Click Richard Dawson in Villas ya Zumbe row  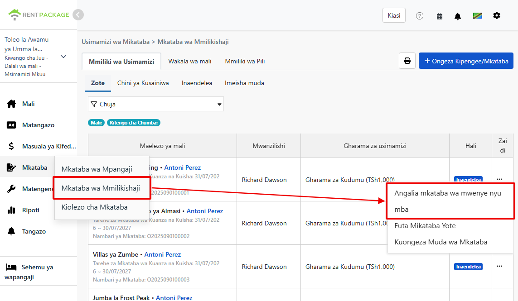264,267
